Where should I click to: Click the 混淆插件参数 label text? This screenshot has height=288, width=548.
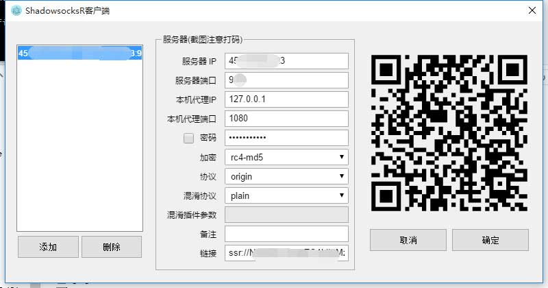point(192,215)
